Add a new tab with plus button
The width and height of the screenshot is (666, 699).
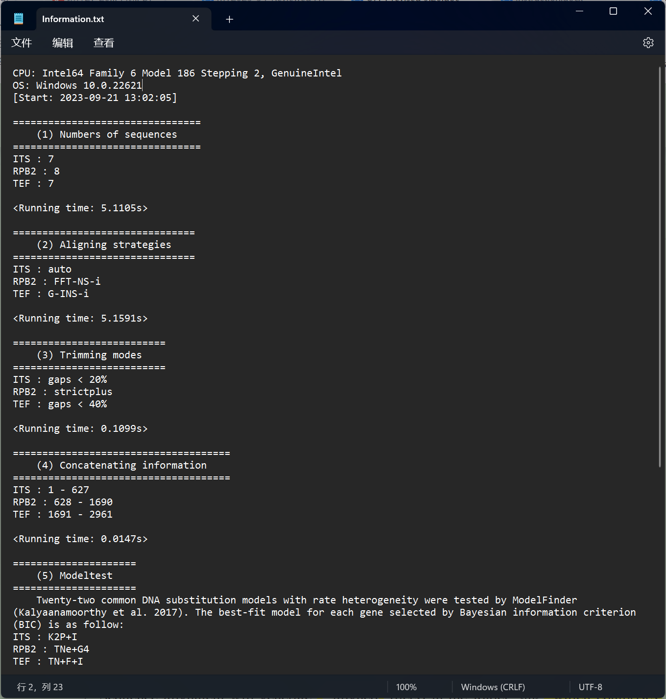[229, 19]
